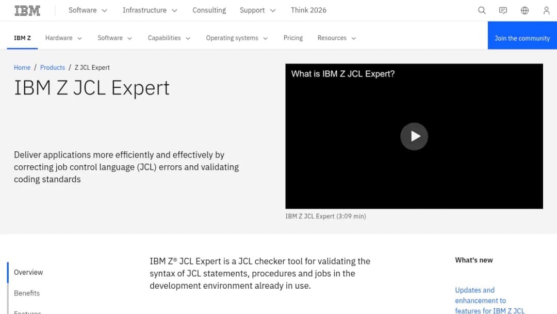Click the Join the community button

(522, 35)
